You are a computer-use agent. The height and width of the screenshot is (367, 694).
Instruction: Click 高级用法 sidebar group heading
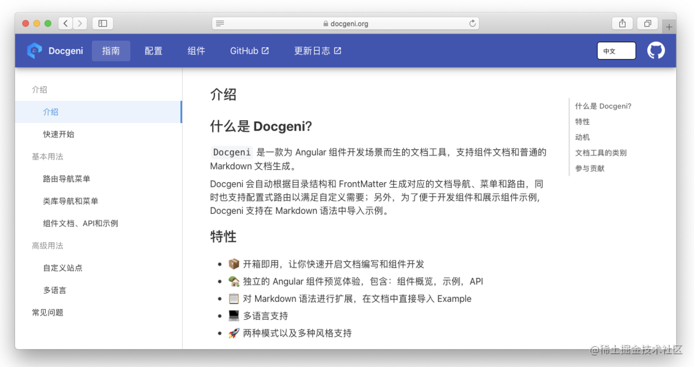click(47, 246)
